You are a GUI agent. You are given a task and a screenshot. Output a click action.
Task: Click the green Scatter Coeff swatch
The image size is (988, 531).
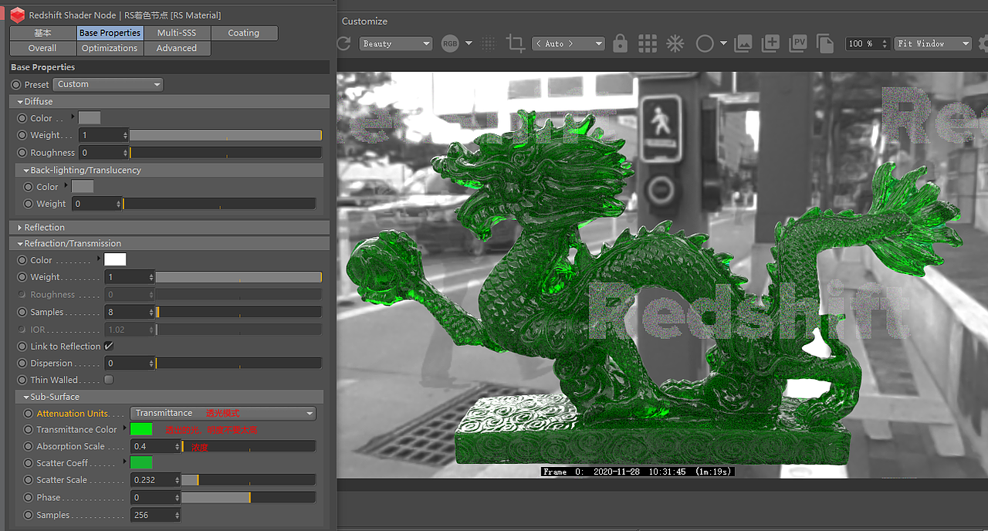tap(141, 463)
